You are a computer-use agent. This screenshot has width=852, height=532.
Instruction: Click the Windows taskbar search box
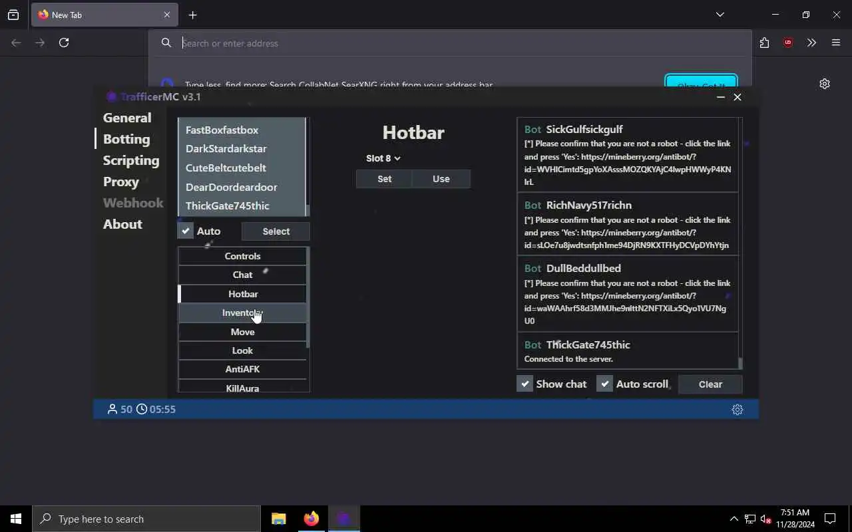(x=146, y=519)
